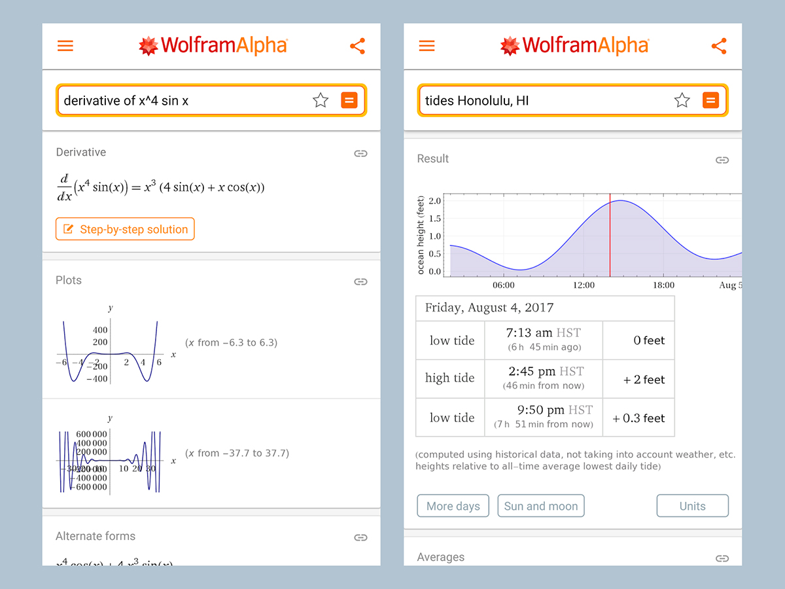This screenshot has height=589, width=785.
Task: Show More days of tides
Action: click(x=453, y=506)
